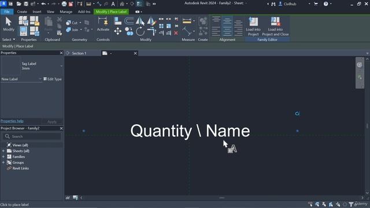Close the Project Browser panel
The height and width of the screenshot is (208, 370).
click(x=61, y=128)
